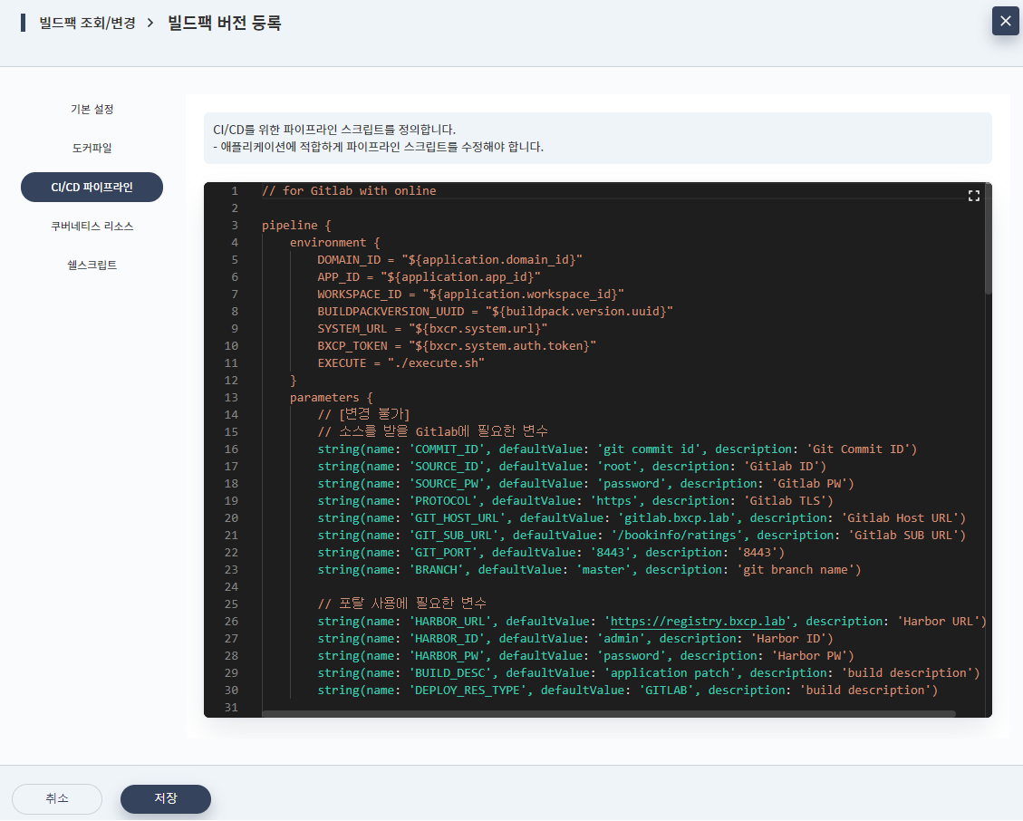Click the 'HARBOR_ID' parameter line
The height and width of the screenshot is (821, 1023).
(x=575, y=638)
